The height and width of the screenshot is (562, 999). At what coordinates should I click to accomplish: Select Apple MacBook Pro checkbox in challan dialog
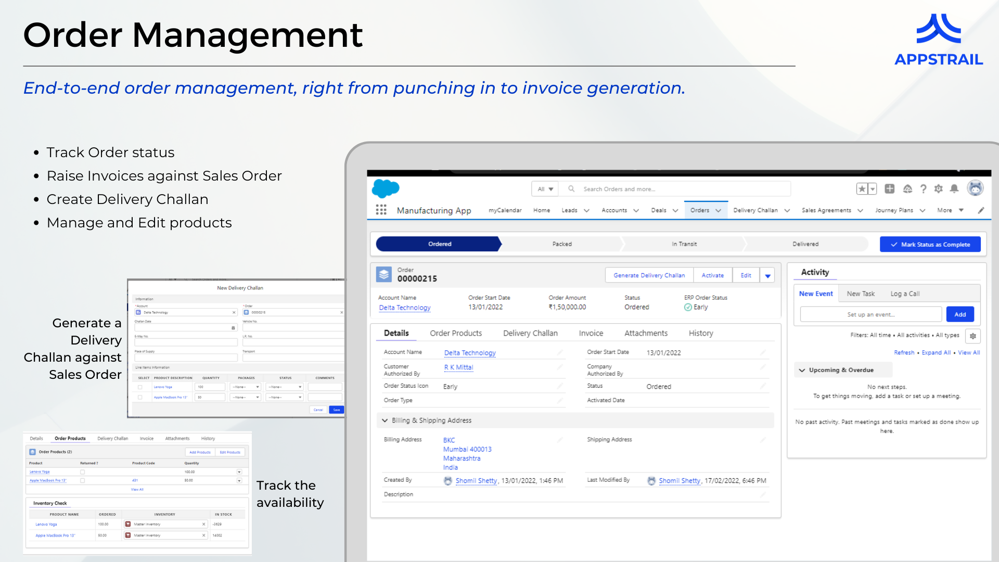(140, 397)
